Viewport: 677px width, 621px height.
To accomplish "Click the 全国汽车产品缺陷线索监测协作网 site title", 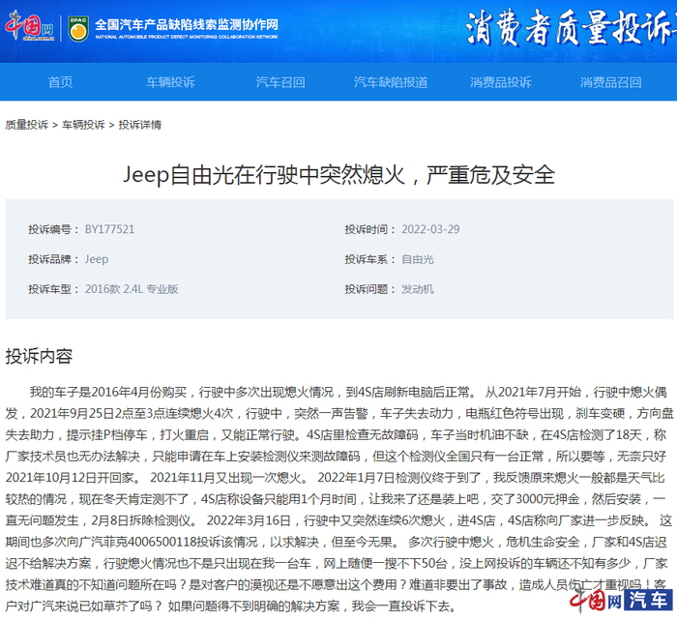I will tap(187, 25).
